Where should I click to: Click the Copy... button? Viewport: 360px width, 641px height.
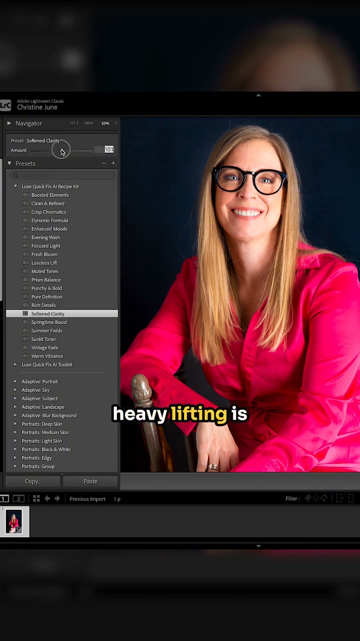(33, 481)
